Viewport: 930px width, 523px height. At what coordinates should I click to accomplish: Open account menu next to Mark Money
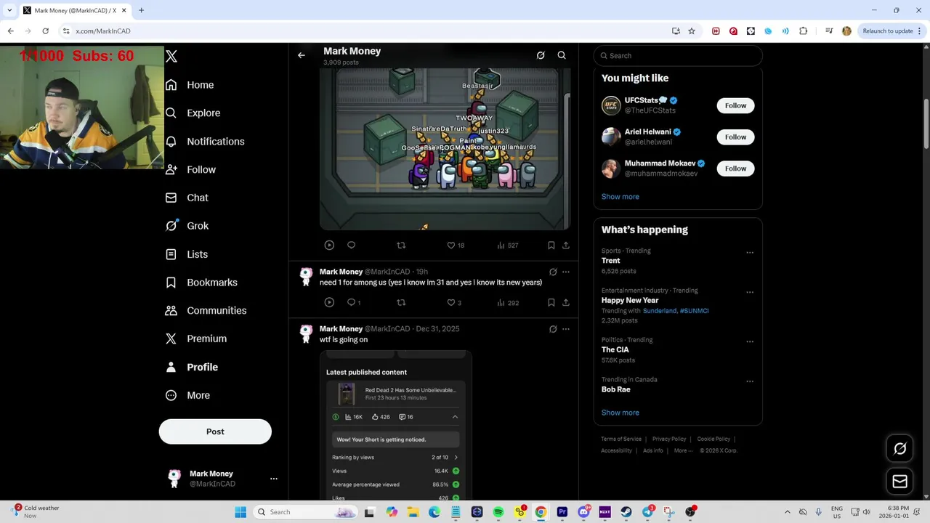(x=274, y=479)
